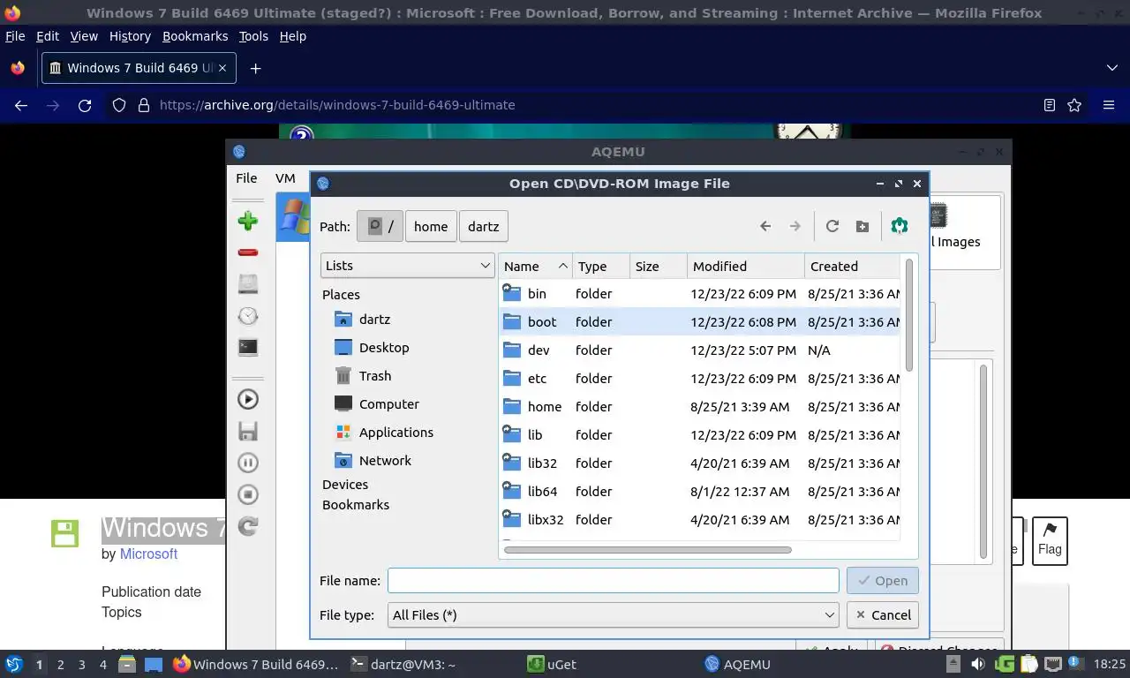Image resolution: width=1130 pixels, height=678 pixels.
Task: Select dartz in Places sidebar
Action: pyautogui.click(x=374, y=319)
